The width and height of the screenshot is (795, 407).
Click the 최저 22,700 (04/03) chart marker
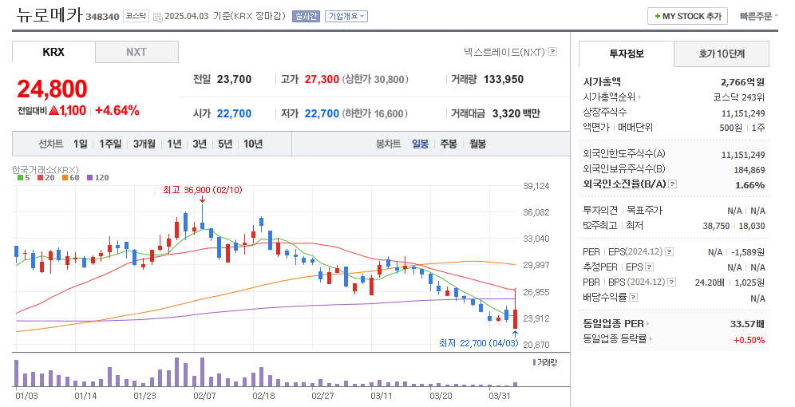click(x=478, y=343)
